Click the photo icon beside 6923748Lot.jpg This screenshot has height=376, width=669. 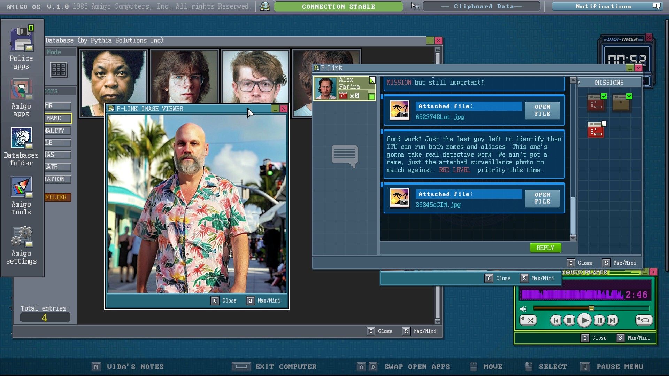(400, 110)
